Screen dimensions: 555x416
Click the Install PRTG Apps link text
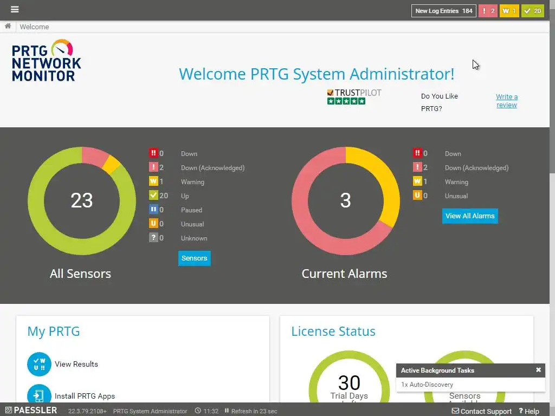point(85,396)
